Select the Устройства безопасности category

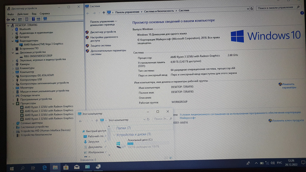pos(36,135)
